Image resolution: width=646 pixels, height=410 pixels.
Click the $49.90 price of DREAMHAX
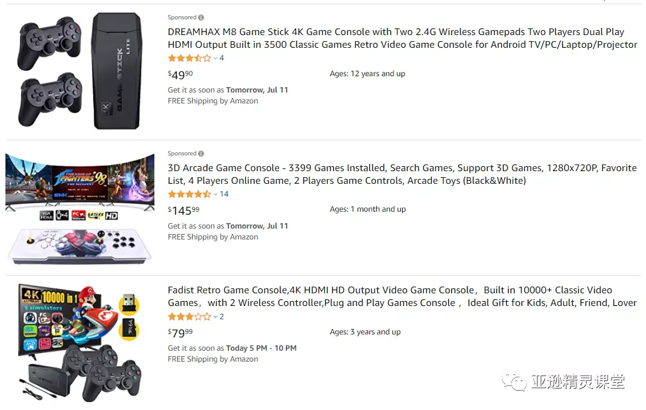pos(180,74)
